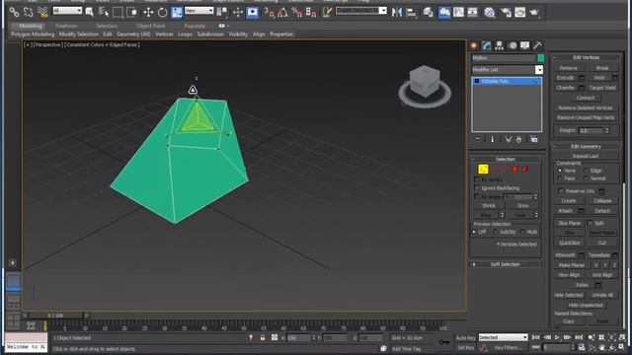632x355 pixels.
Task: Toggle the Spinner Snap icon
Action: point(311,12)
